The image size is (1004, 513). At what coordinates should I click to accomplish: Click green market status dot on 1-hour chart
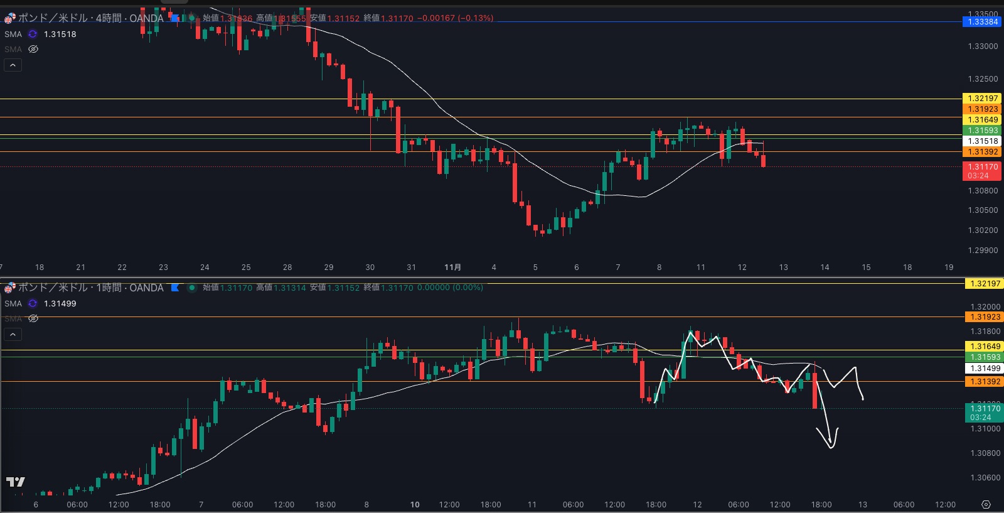click(x=192, y=288)
